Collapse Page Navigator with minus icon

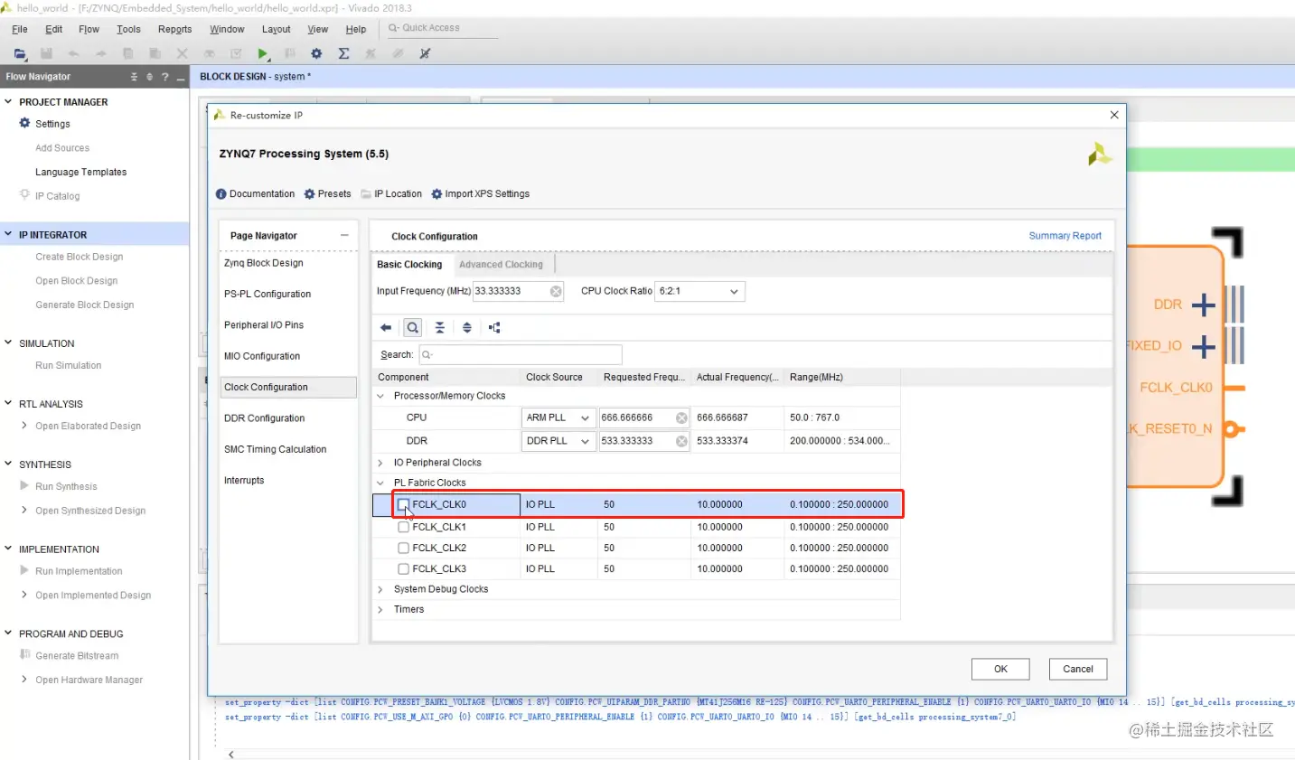344,236
